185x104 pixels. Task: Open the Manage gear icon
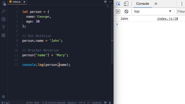(x=3, y=97)
